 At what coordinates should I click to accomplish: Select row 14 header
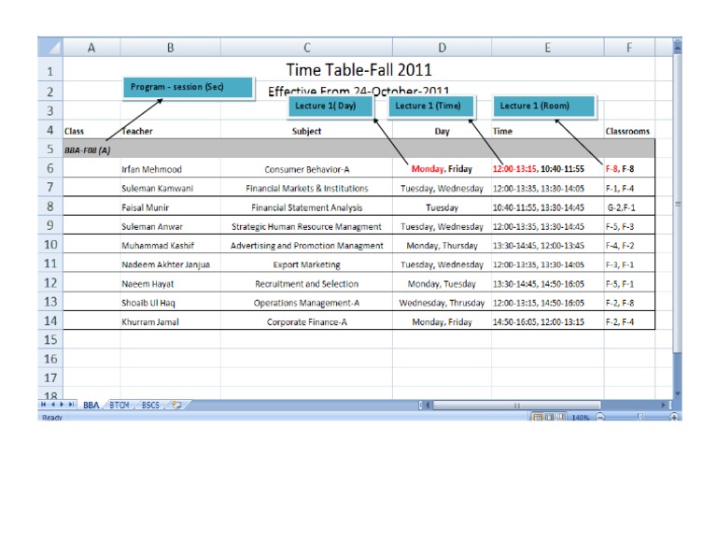pyautogui.click(x=50, y=320)
